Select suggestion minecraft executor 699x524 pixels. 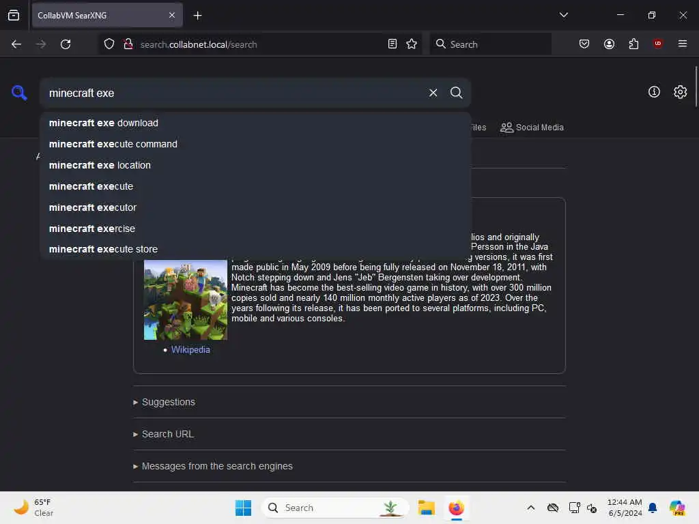(x=255, y=207)
